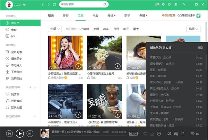Open the 全部 category dropdown
Screen dimensions: 208x140
[55, 29]
